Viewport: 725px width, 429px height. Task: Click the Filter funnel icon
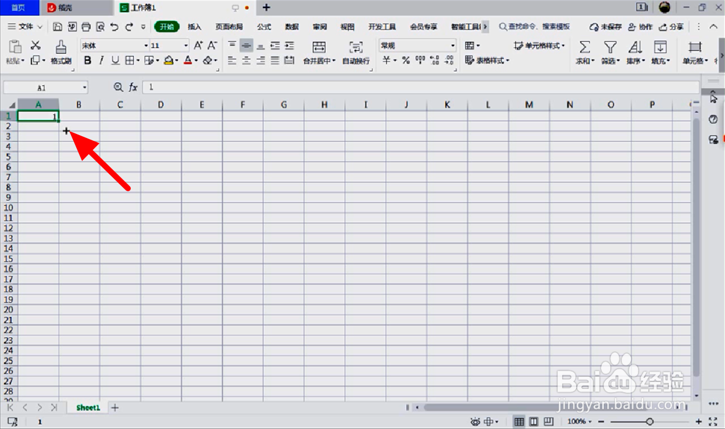point(610,47)
